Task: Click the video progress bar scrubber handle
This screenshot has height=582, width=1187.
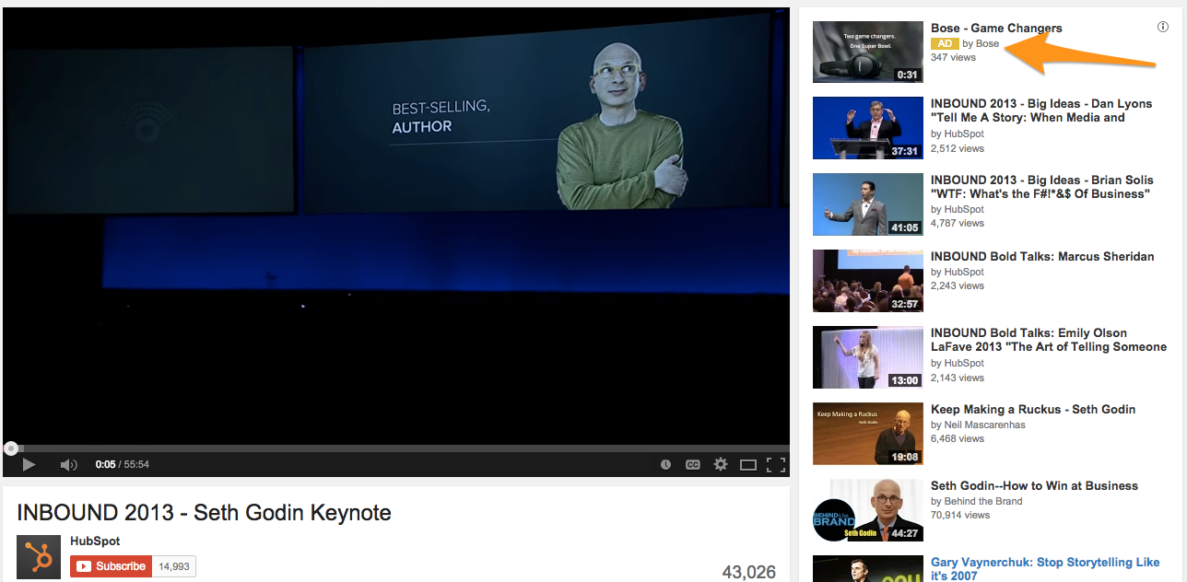Action: (11, 448)
